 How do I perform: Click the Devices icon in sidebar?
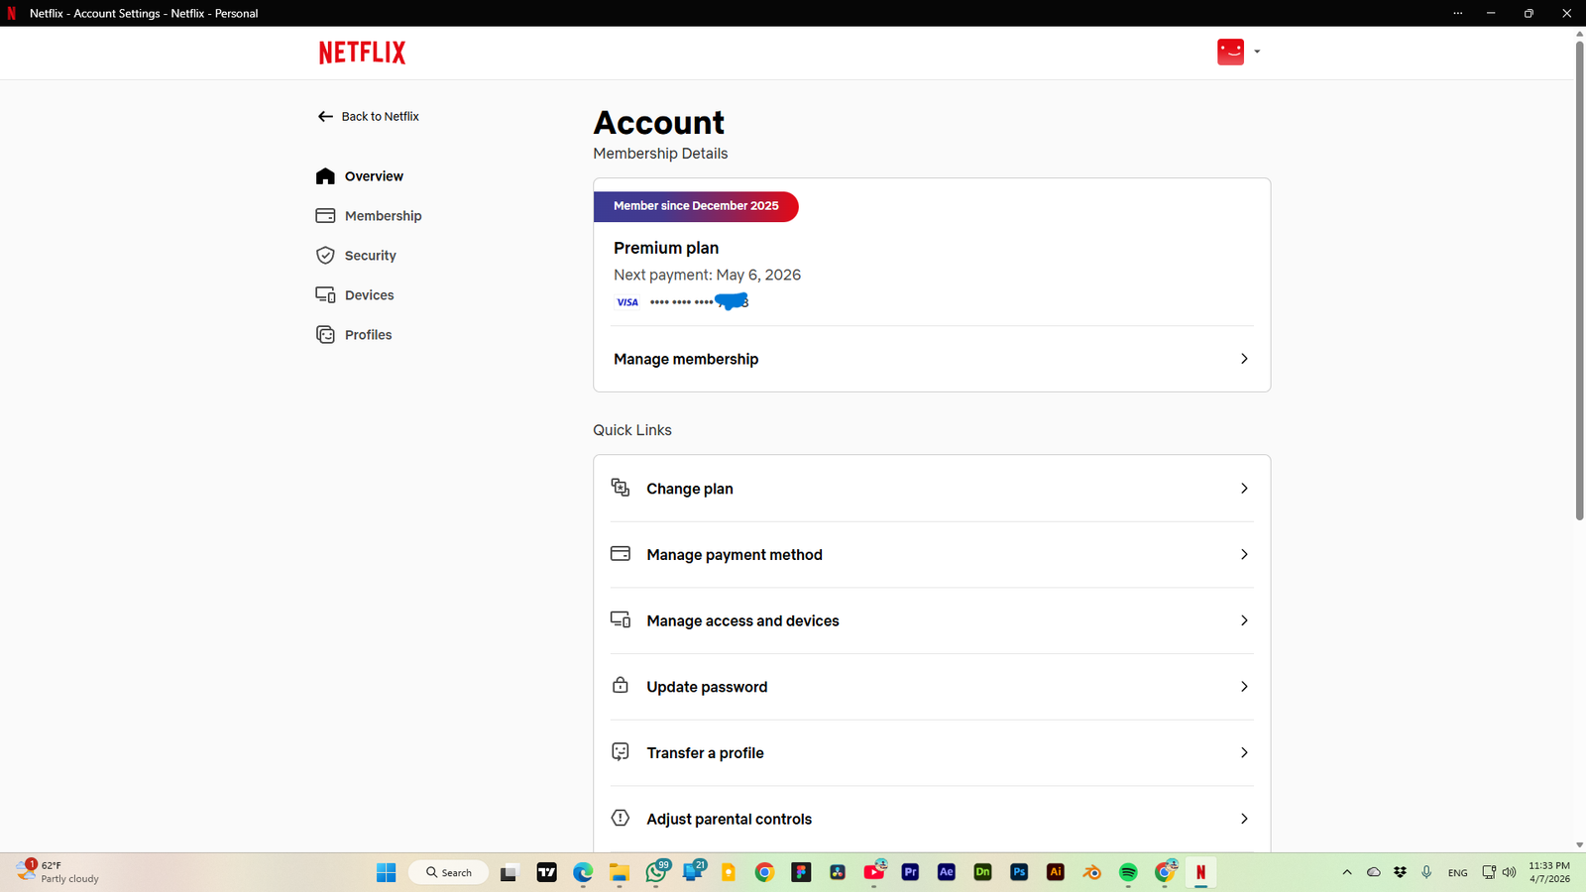tap(325, 295)
